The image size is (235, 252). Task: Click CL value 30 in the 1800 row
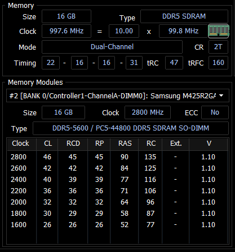pyautogui.click(x=47, y=214)
